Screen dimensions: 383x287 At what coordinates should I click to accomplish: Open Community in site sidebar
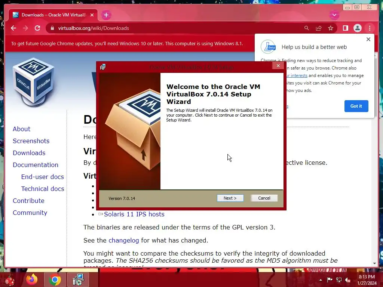(x=30, y=213)
